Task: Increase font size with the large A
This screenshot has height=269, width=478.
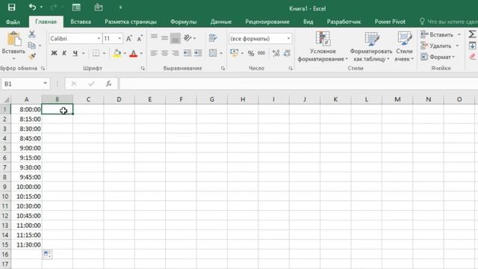Action: pos(129,38)
